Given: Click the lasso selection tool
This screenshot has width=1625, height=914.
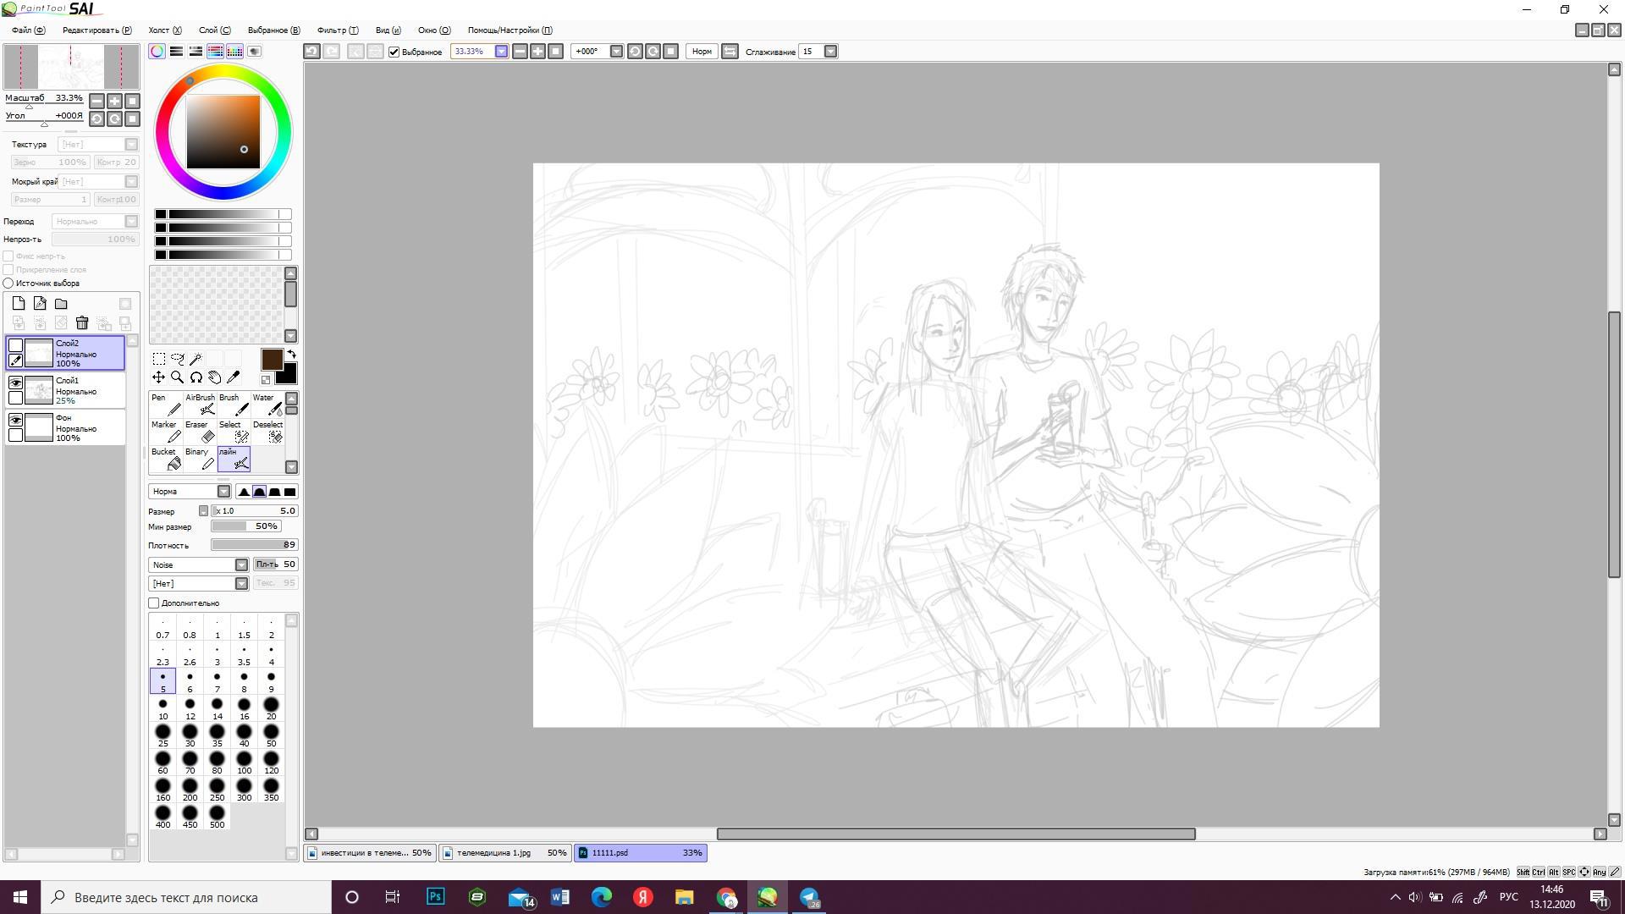Looking at the screenshot, I should pyautogui.click(x=177, y=359).
